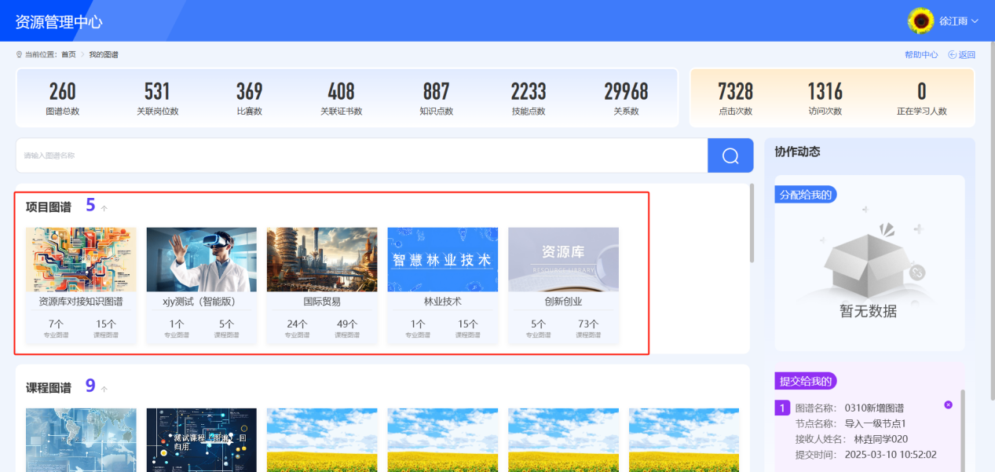Click 5个 课程图谱 under xjy测试

[226, 328]
